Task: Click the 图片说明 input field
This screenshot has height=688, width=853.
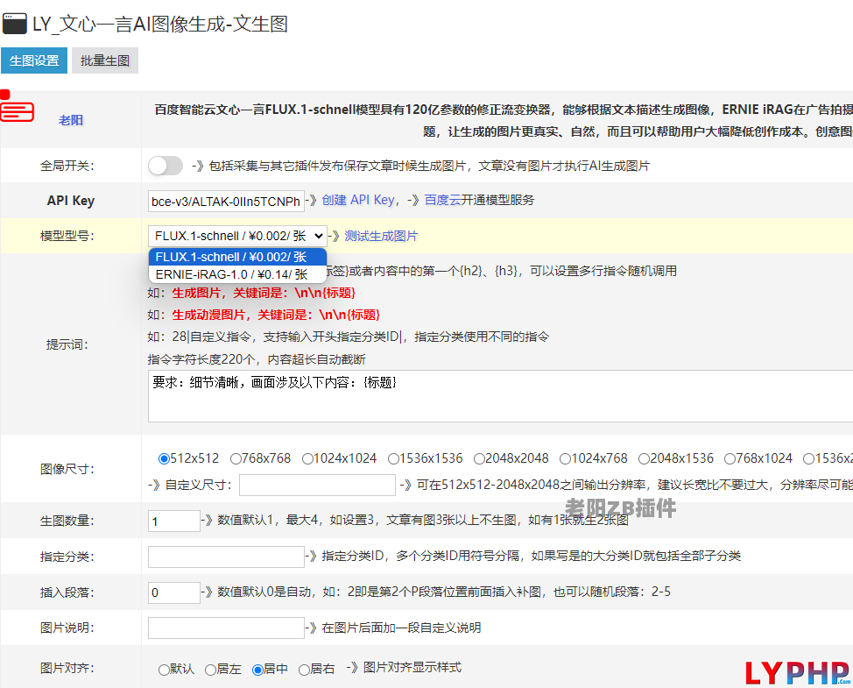Action: 226,628
